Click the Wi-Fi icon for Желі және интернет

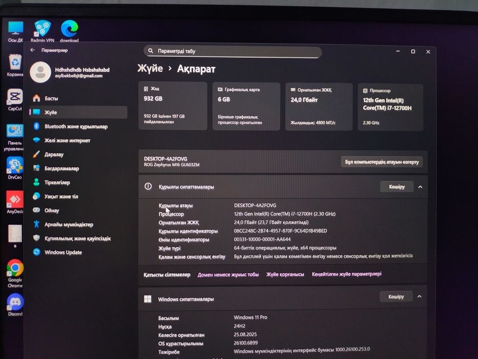pyautogui.click(x=36, y=140)
